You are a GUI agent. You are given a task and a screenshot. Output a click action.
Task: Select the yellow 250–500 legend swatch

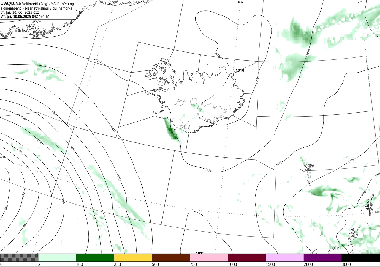pyautogui.click(x=133, y=257)
